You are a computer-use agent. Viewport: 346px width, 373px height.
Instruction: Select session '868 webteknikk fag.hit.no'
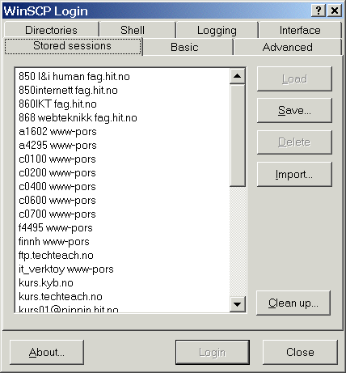point(122,117)
